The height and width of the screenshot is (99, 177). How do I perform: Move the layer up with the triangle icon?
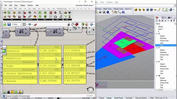[165, 21]
